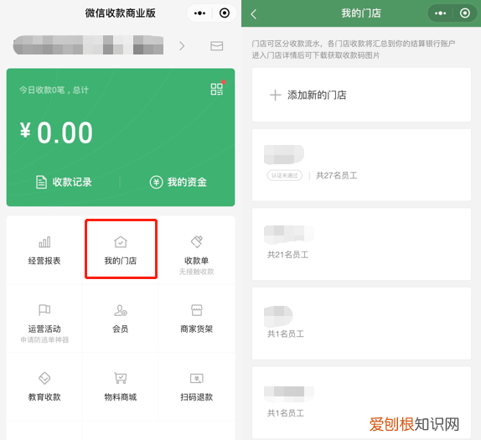The image size is (481, 440).
Task: Open the 收款单 payment slip icon
Action: pyautogui.click(x=197, y=241)
